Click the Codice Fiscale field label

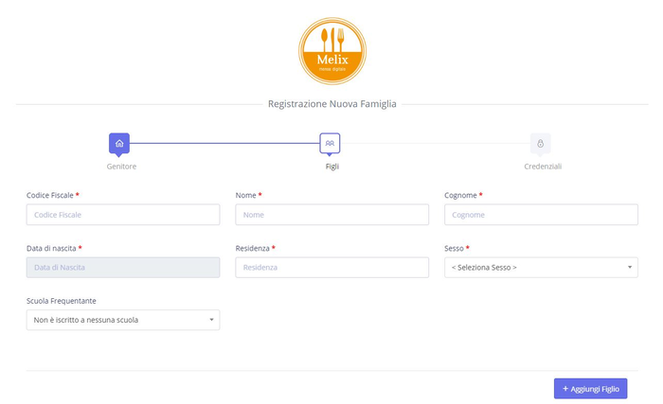(49, 195)
